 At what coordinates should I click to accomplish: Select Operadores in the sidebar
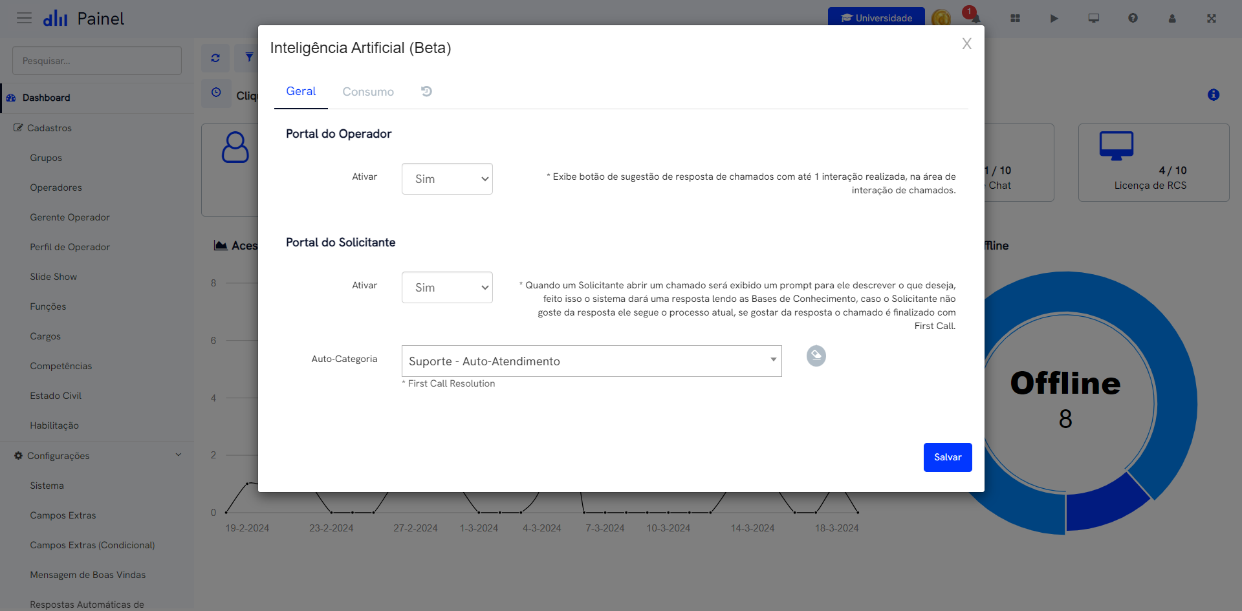pyautogui.click(x=56, y=188)
